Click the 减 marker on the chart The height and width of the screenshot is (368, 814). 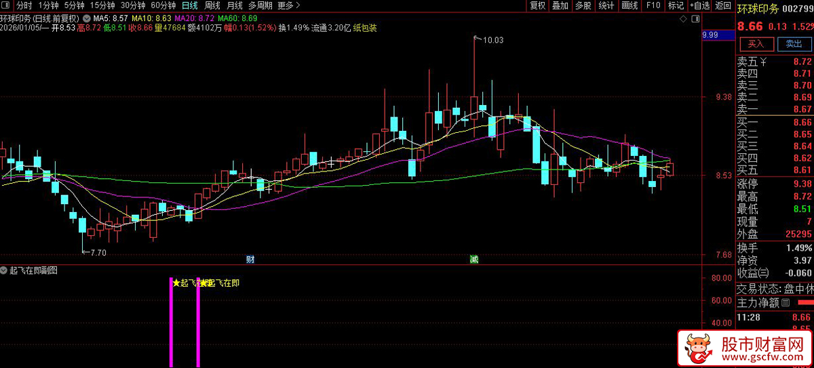coord(473,260)
